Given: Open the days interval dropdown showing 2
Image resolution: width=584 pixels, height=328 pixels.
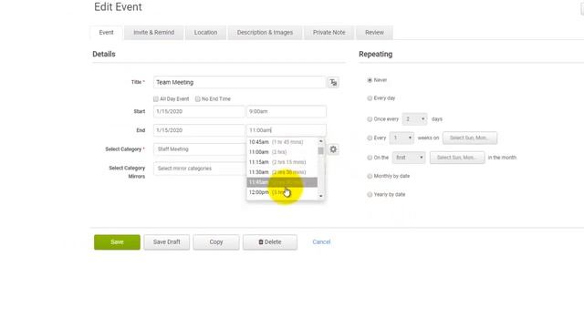Looking at the screenshot, I should coord(414,119).
